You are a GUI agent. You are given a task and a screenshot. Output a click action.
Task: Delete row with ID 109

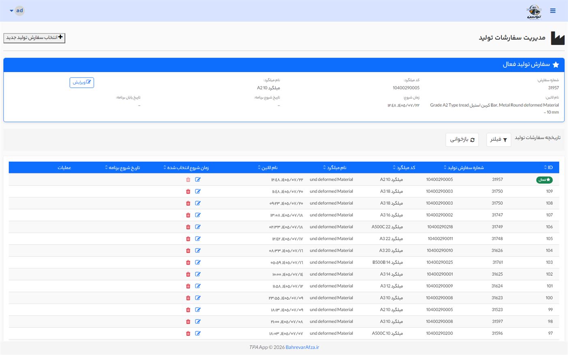188,191
